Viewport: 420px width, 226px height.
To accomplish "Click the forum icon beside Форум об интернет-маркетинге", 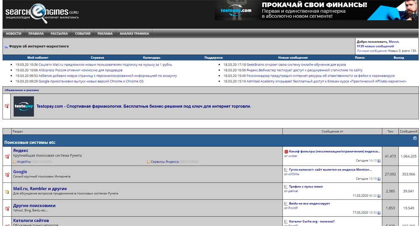I will coord(6,47).
